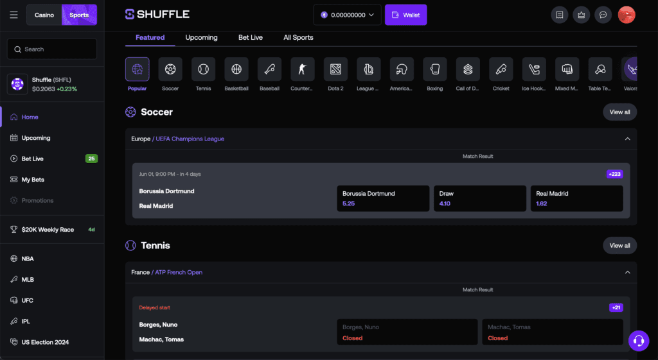Open Promotions in the sidebar
The height and width of the screenshot is (360, 658).
coord(53,200)
